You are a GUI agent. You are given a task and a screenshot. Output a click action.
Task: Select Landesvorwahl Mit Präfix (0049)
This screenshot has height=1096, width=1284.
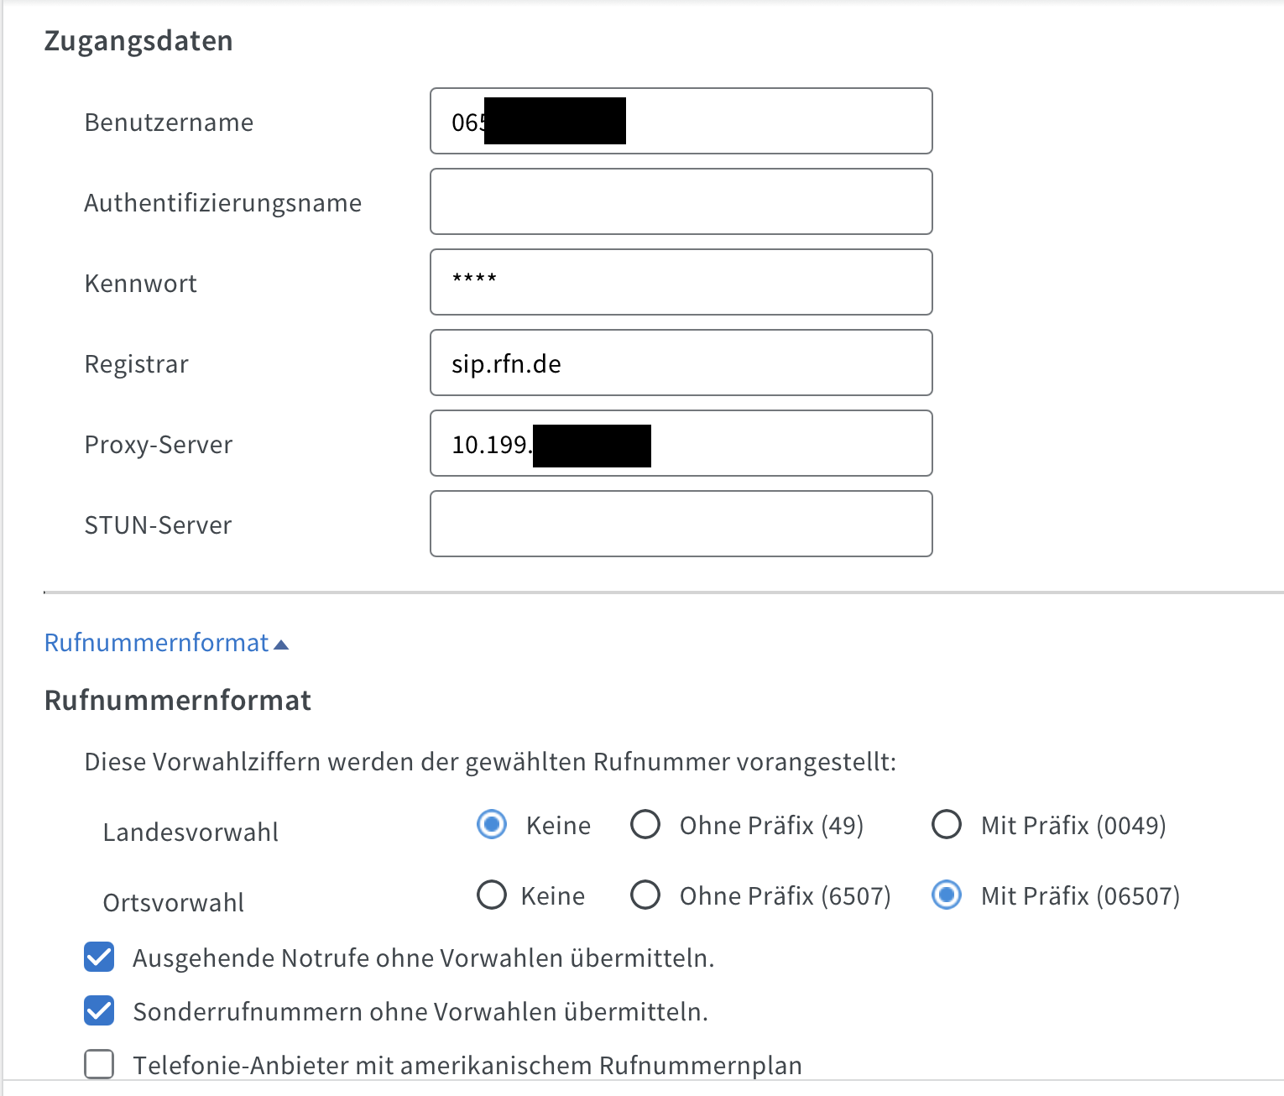[947, 825]
